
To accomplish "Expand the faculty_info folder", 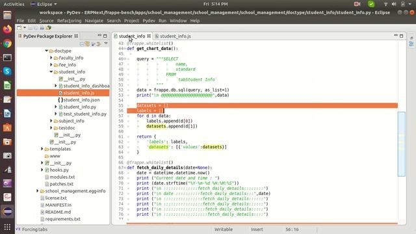I will tap(51, 57).
